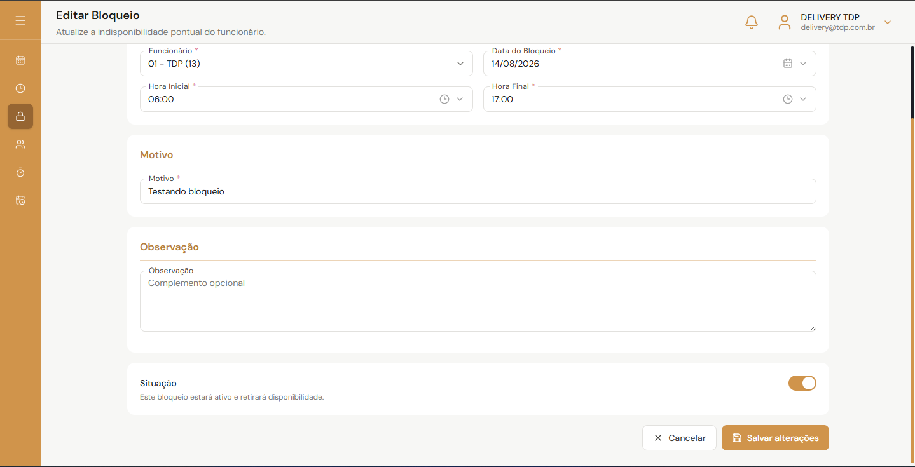
Task: Open the stopwatch page from the sidebar
Action: point(20,172)
